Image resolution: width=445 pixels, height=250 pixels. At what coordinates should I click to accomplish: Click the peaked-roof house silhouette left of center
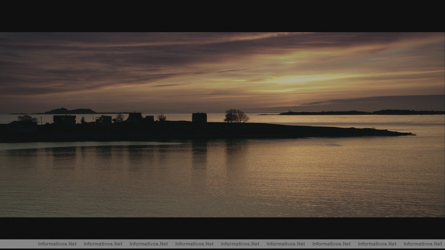pos(135,117)
